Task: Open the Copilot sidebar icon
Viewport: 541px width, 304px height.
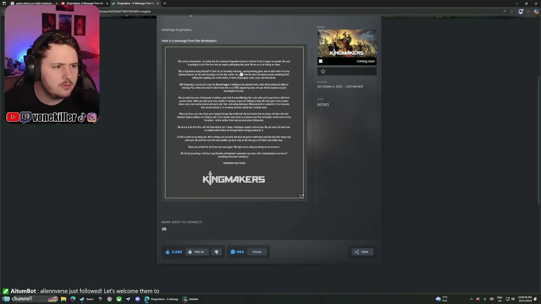Action: tap(536, 11)
